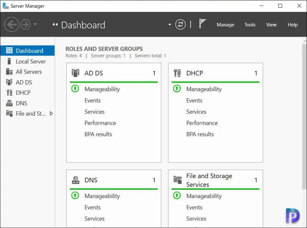Open Events in File and Storage tile
The width and height of the screenshot is (307, 228).
click(x=194, y=207)
